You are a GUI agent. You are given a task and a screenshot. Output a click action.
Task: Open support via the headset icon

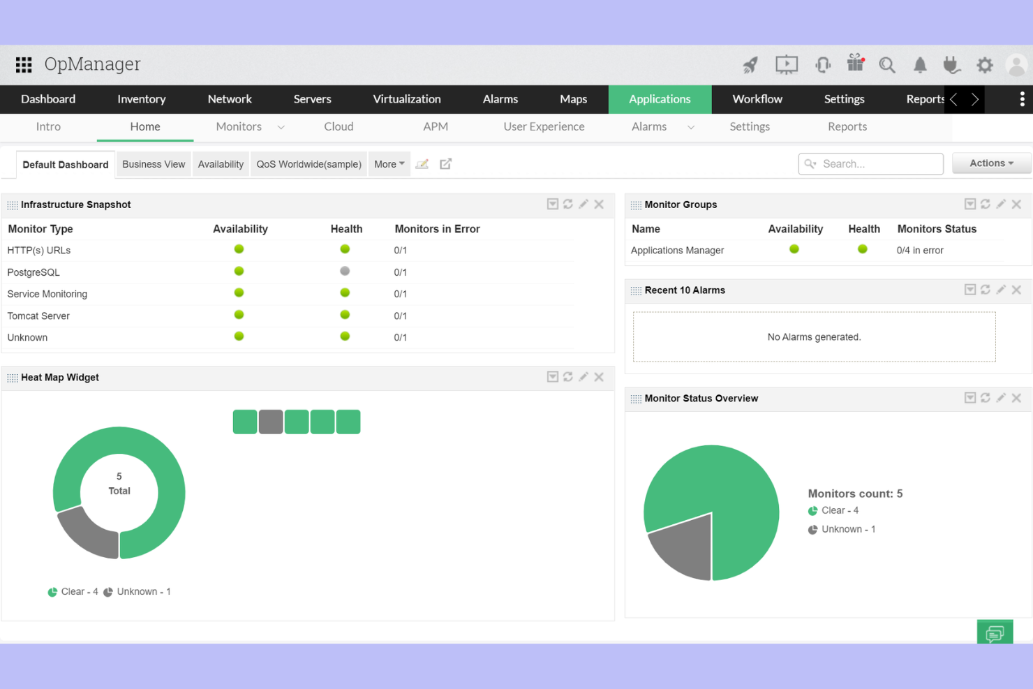tap(823, 64)
